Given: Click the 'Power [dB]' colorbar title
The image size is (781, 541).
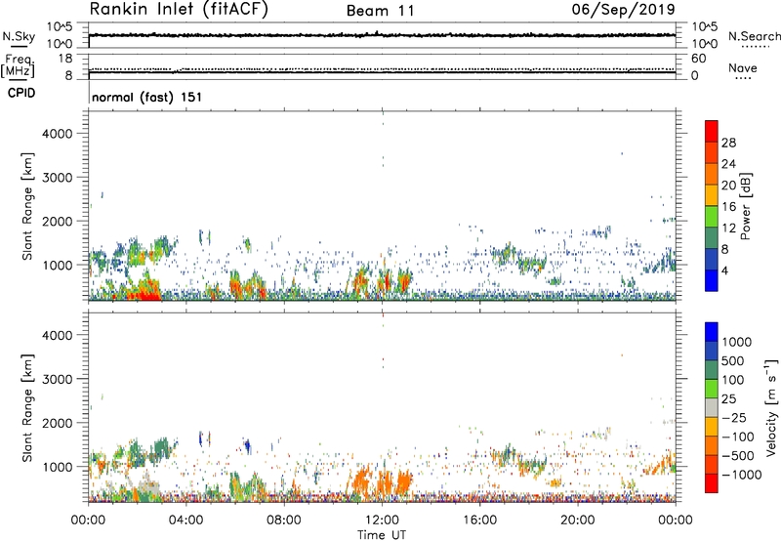Looking at the screenshot, I should pyautogui.click(x=746, y=206).
